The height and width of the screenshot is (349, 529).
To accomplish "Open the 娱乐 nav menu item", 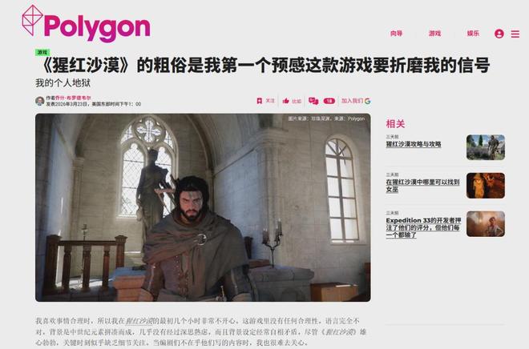I will [x=473, y=34].
